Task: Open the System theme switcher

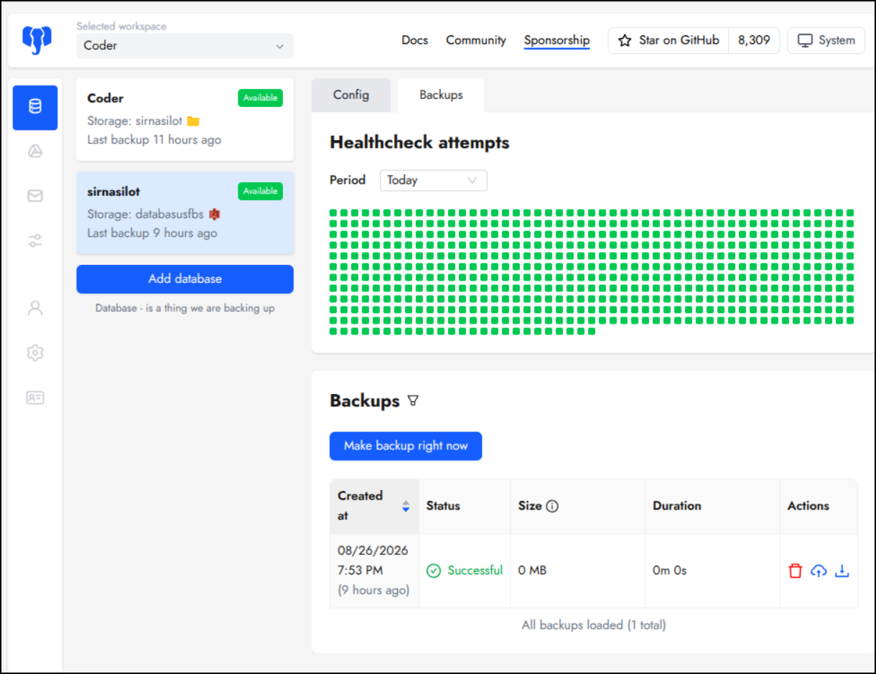Action: pyautogui.click(x=826, y=40)
